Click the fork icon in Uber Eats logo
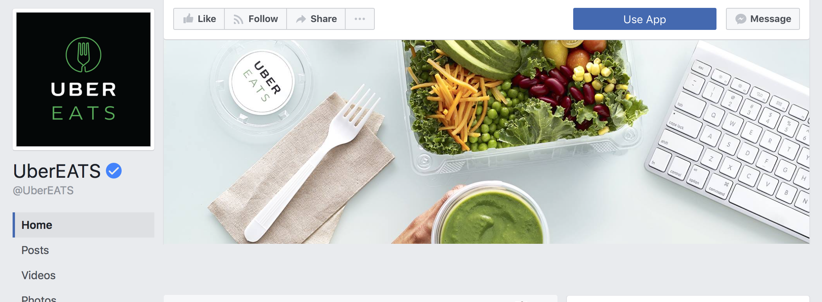 pos(83,55)
